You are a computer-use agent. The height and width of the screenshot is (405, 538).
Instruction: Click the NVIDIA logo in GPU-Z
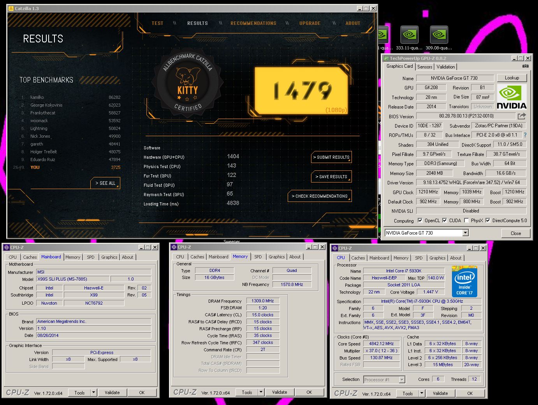coord(512,97)
